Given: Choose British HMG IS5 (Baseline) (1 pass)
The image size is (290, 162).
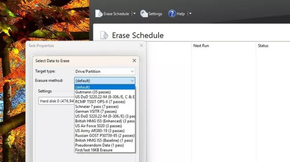Looking at the screenshot, I should (x=105, y=140).
